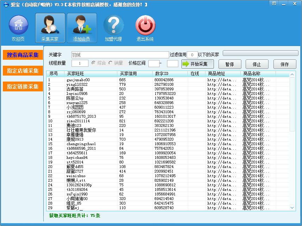Click credit value 821

pos(122,121)
